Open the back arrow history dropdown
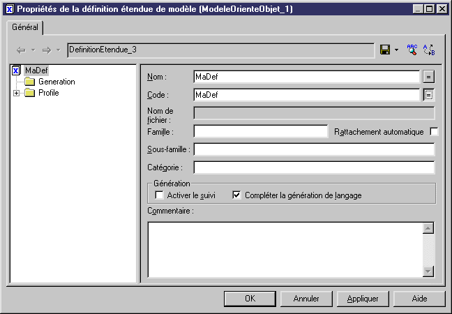Image resolution: width=452 pixels, height=314 pixels. click(x=32, y=50)
